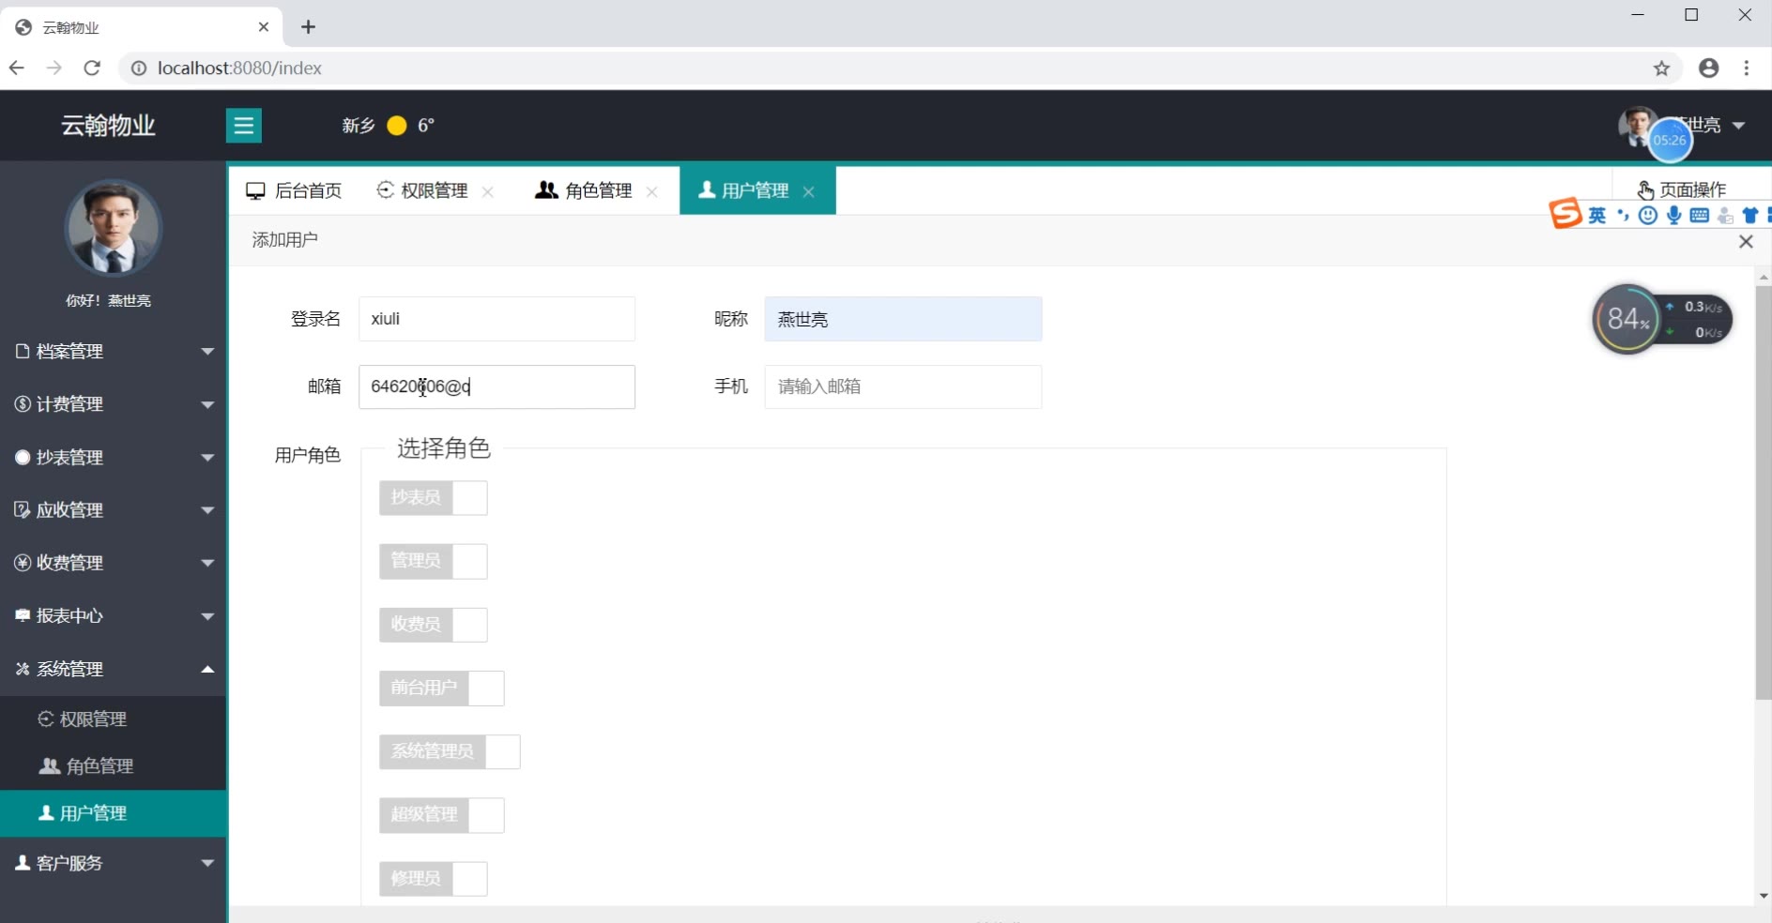The image size is (1772, 923).
Task: Open the user dropdown arrow in the header
Action: 1738,126
